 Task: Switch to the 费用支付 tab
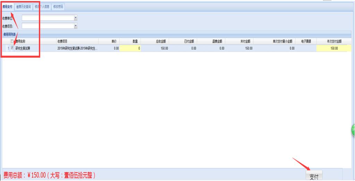pos(7,7)
